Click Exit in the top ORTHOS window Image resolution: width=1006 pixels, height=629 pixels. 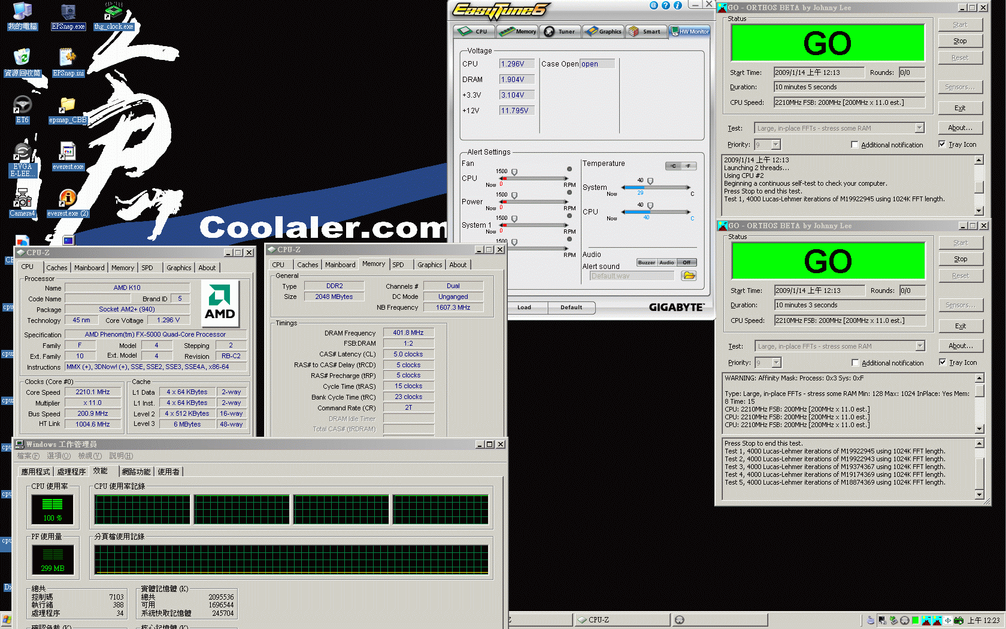click(960, 108)
